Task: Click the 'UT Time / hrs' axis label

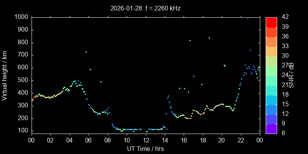Action: (145, 148)
